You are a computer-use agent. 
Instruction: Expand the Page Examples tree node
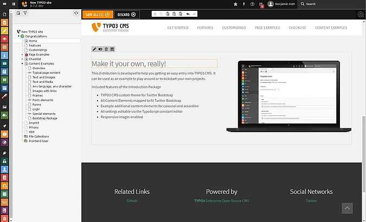(22, 55)
